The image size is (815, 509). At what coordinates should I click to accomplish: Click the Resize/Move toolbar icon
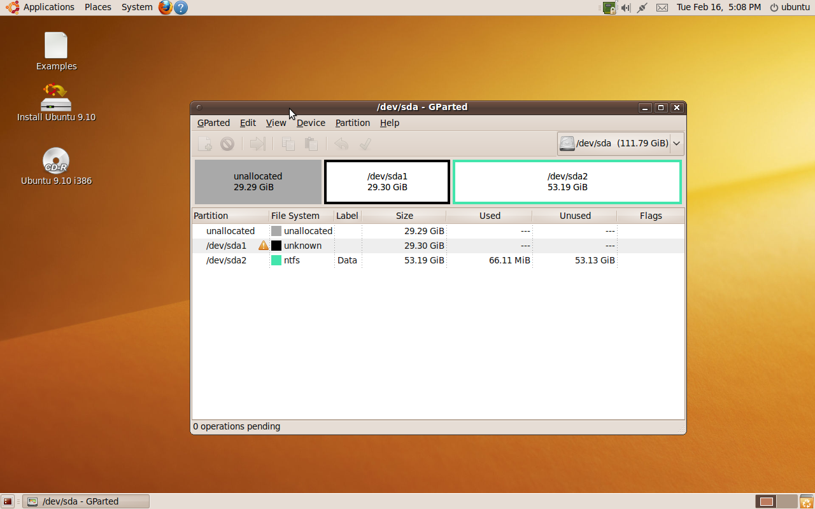(x=257, y=144)
